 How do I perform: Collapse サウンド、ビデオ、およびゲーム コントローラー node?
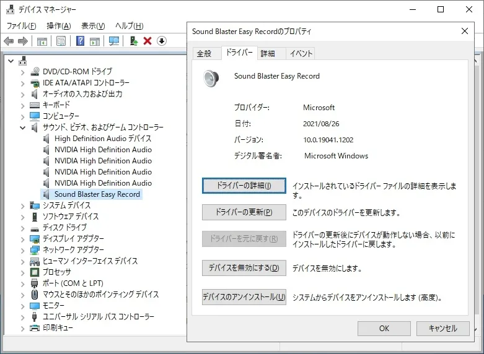click(x=22, y=127)
